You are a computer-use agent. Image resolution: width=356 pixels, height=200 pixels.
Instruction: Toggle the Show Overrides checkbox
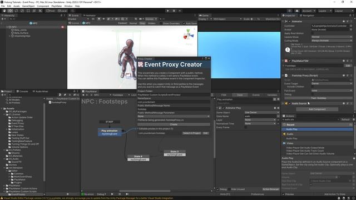161,23
